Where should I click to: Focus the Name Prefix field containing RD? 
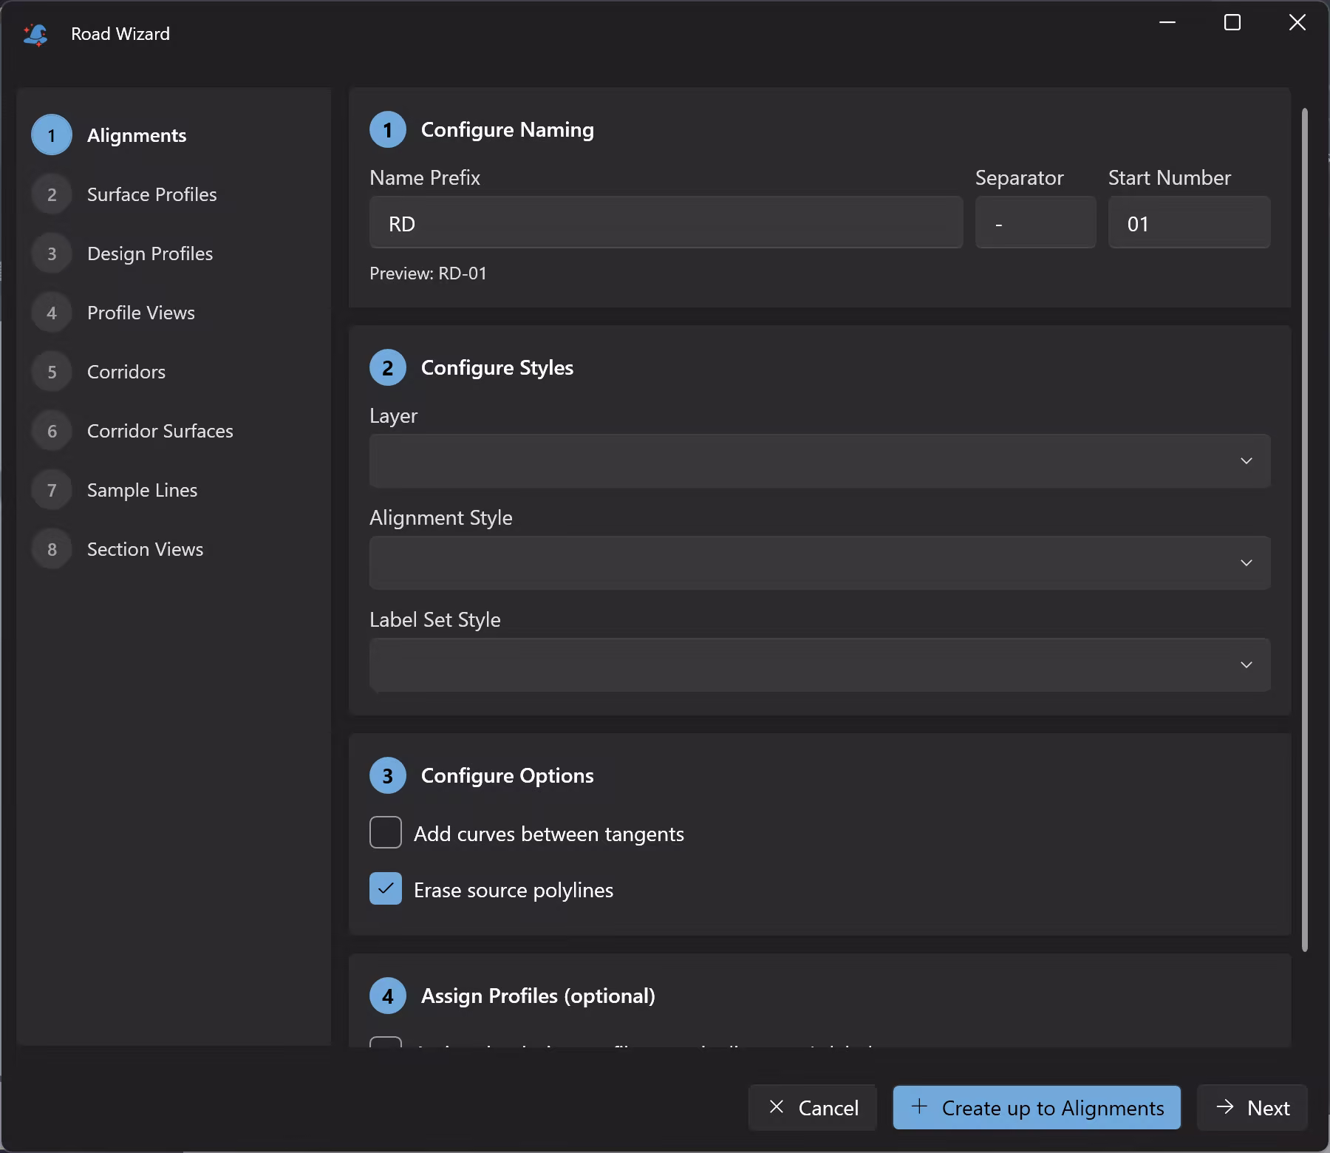666,222
